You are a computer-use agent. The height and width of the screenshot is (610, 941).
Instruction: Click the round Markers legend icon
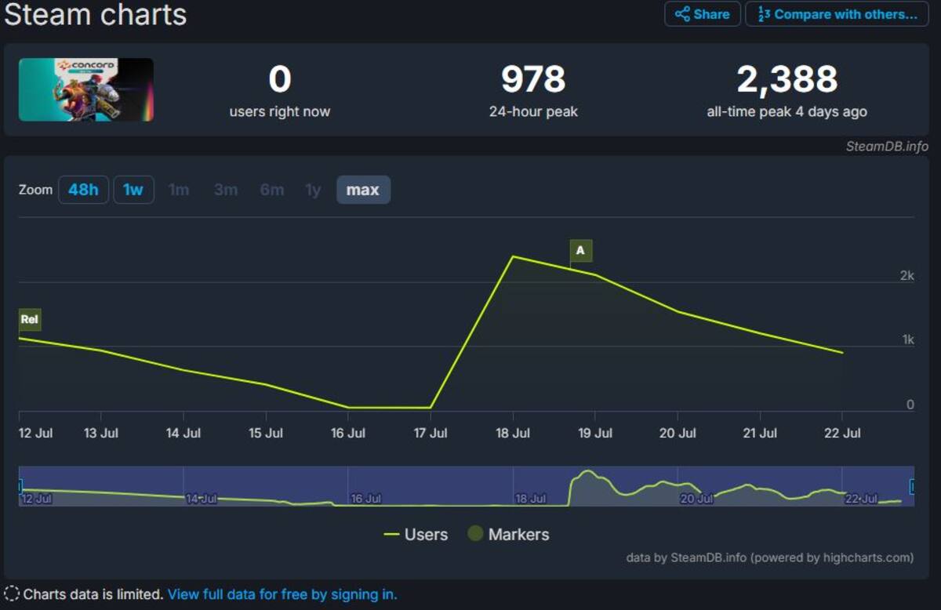pos(475,535)
